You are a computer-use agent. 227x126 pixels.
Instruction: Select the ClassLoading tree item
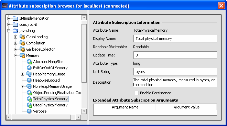(37, 37)
